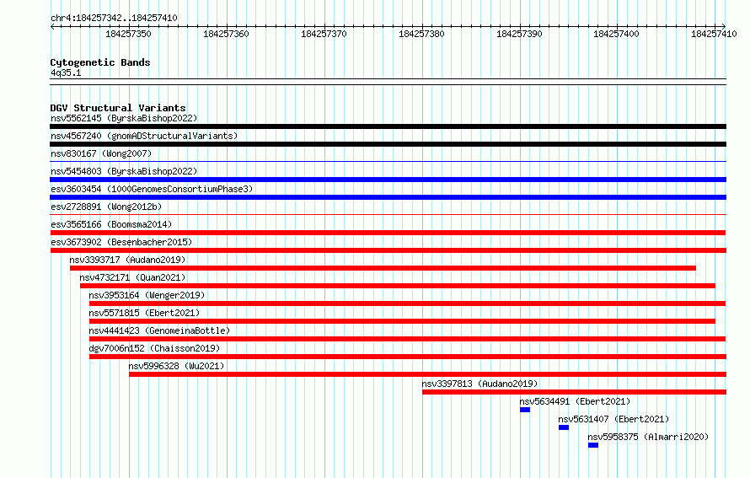750x478 pixels.
Task: Select the 4q35.1 band label
Action: coord(66,73)
